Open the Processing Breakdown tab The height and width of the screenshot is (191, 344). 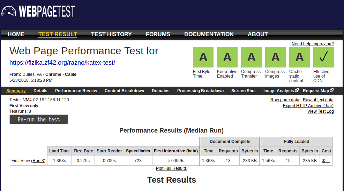pyautogui.click(x=201, y=91)
